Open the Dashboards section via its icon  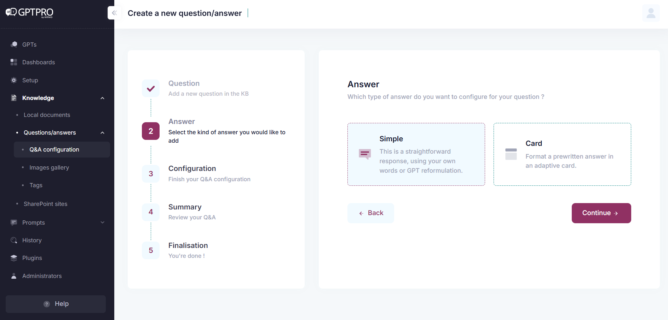pyautogui.click(x=14, y=62)
